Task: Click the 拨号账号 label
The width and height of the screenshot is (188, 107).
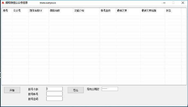Action: (x=33, y=94)
